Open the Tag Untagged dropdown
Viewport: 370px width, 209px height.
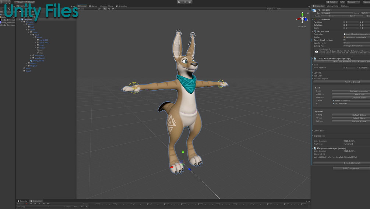point(337,13)
